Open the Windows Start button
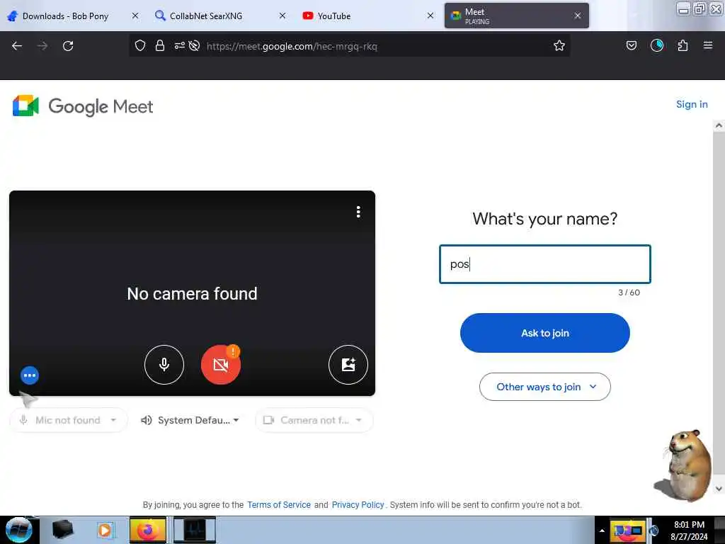This screenshot has height=544, width=725. (x=18, y=530)
